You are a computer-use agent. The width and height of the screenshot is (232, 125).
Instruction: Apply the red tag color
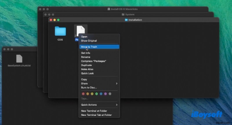[83, 94]
